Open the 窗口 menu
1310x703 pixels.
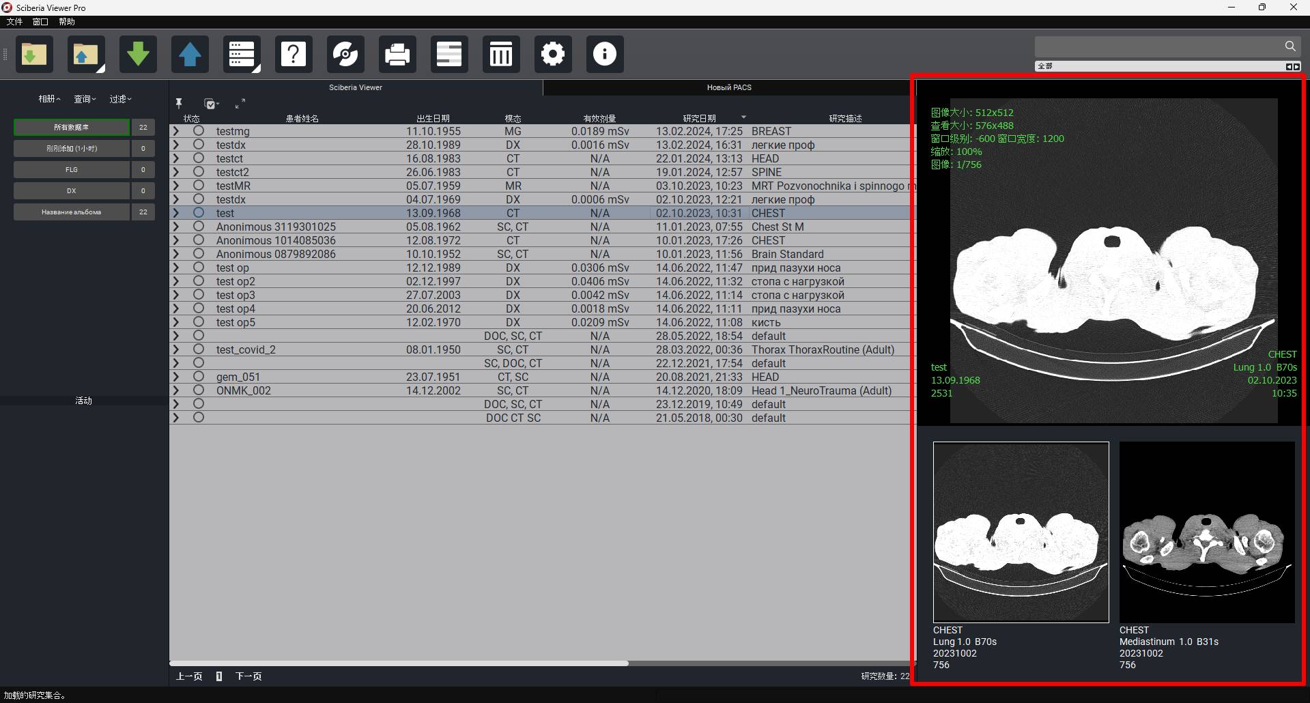coord(40,22)
